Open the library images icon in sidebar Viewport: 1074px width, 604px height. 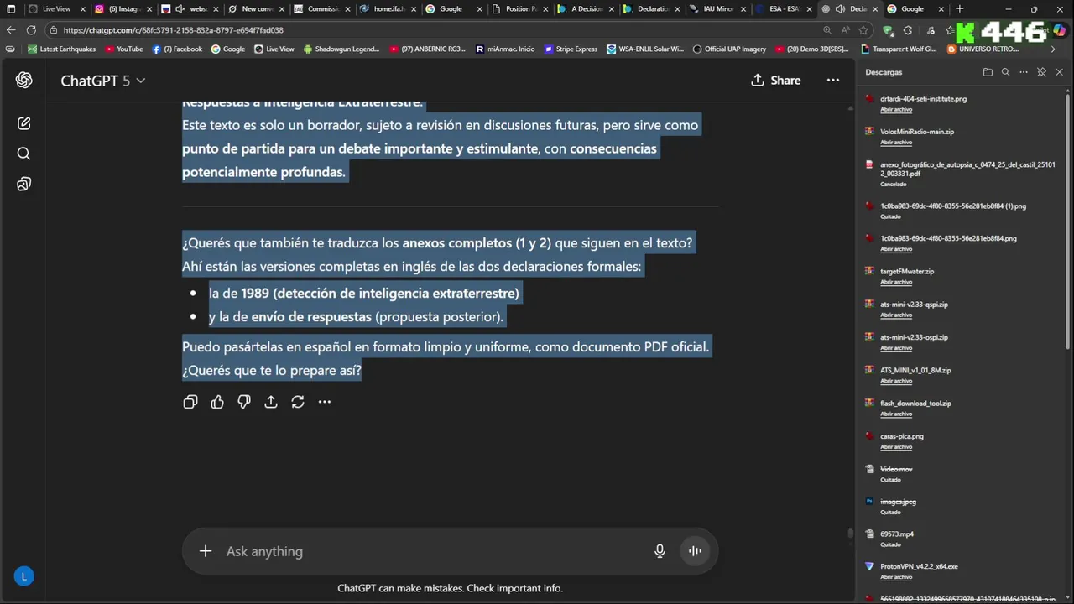click(x=23, y=184)
